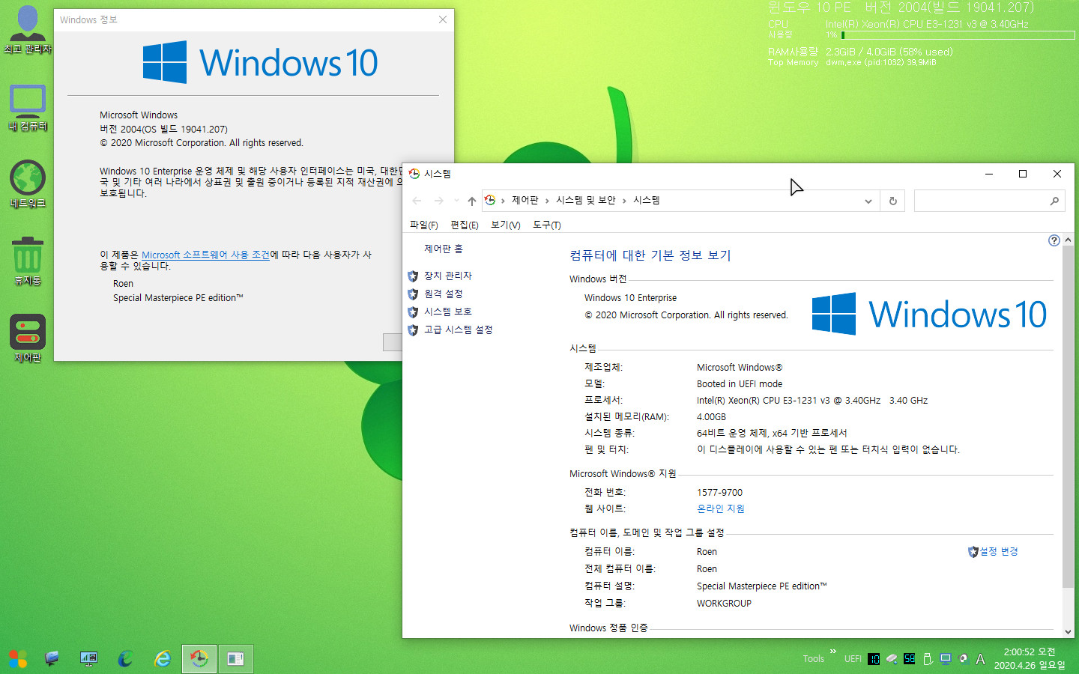Switch to the 시스템 window taskbar button

pyautogui.click(x=199, y=659)
